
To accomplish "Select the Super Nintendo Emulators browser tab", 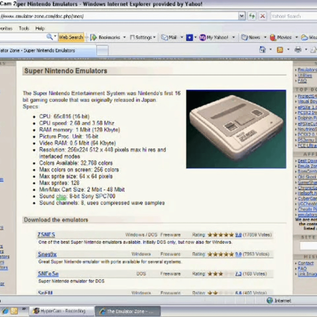I will (48, 50).
